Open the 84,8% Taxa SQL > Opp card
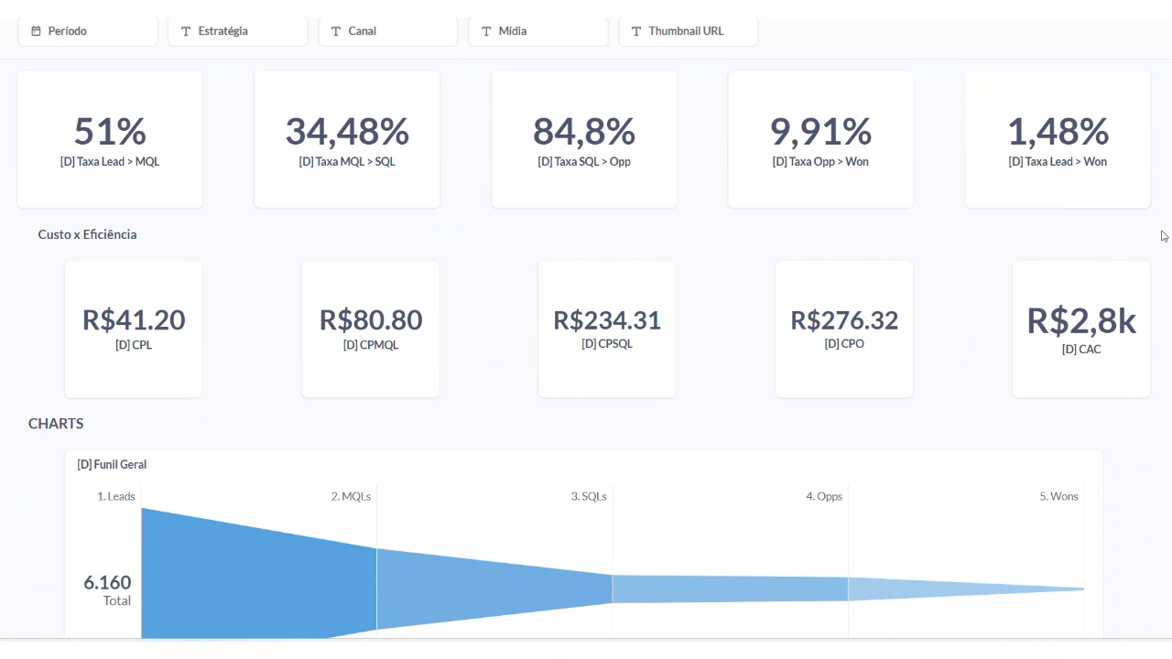1172x659 pixels. (583, 139)
